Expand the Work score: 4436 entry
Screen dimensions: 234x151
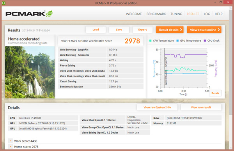(x=10, y=141)
